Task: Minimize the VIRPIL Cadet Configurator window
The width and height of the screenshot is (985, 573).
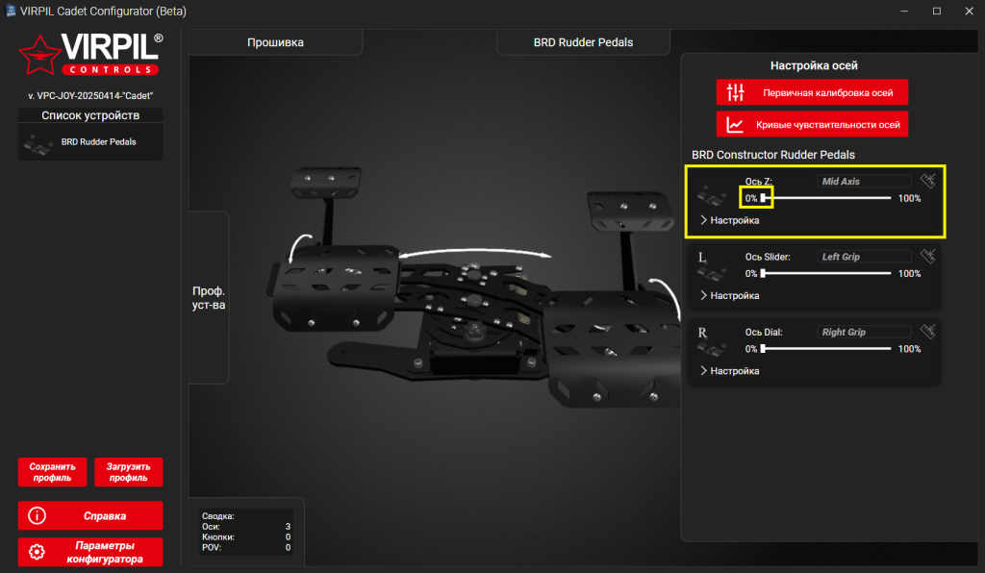Action: [x=904, y=12]
